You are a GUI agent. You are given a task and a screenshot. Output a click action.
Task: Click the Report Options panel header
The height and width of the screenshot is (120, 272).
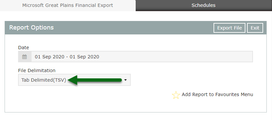pyautogui.click(x=135, y=28)
